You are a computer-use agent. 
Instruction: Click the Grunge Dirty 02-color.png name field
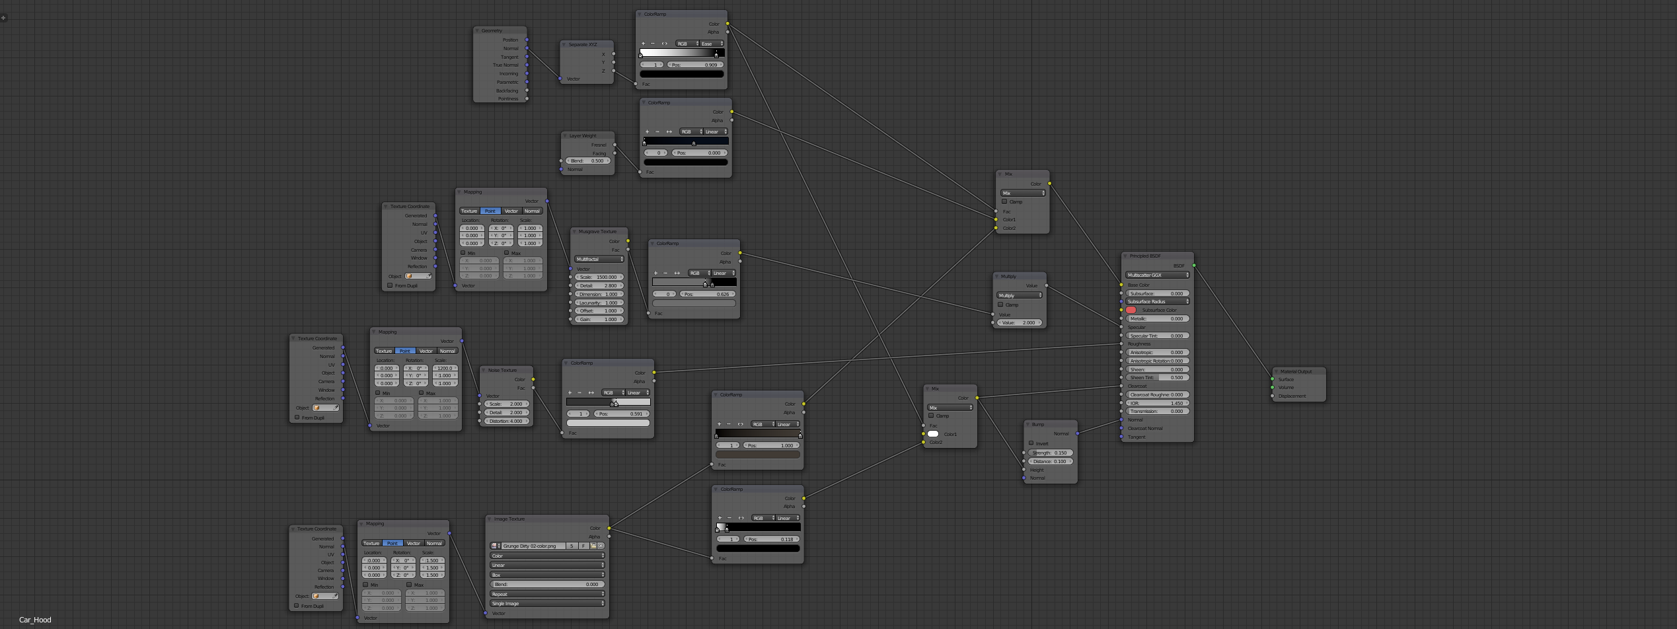[x=533, y=546]
